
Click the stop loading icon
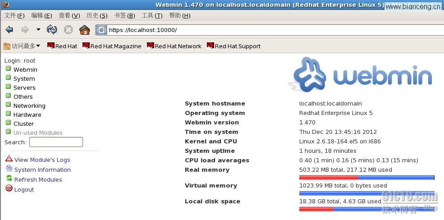coord(68,29)
